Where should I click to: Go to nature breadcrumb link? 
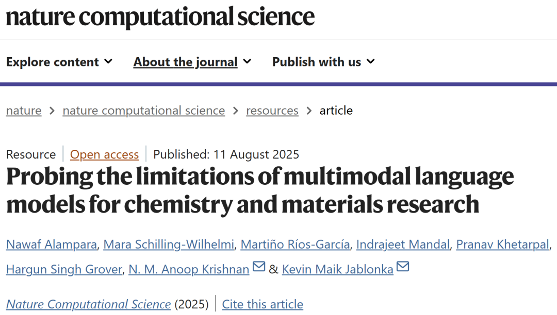pos(24,111)
